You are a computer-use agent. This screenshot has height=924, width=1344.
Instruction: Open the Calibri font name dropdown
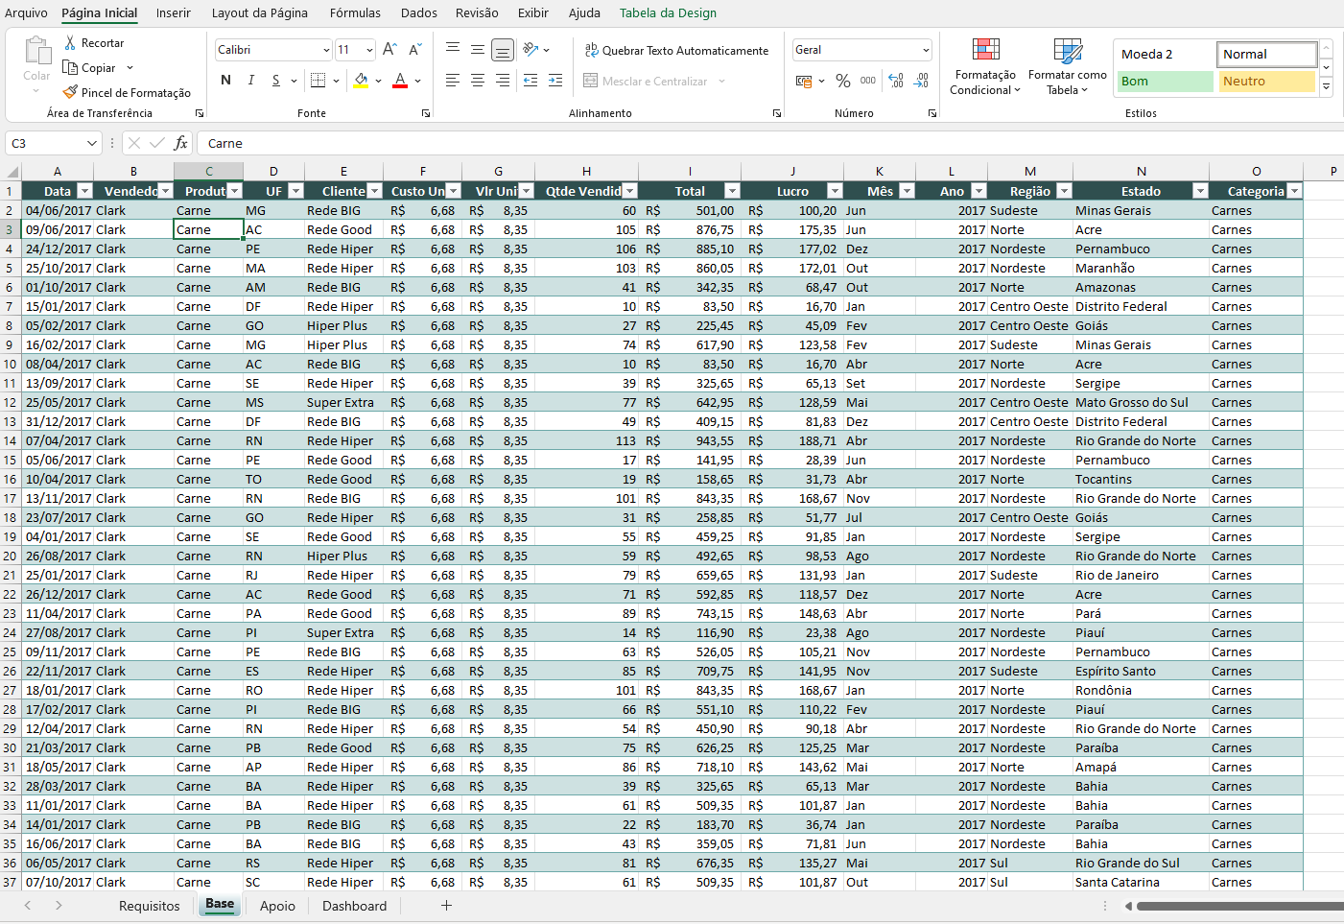(326, 50)
